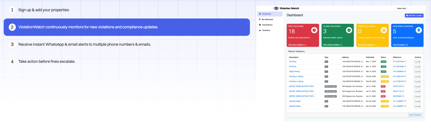This screenshot has width=431, height=128.
Task: Click the Dashboard page heading
Action: click(295, 15)
